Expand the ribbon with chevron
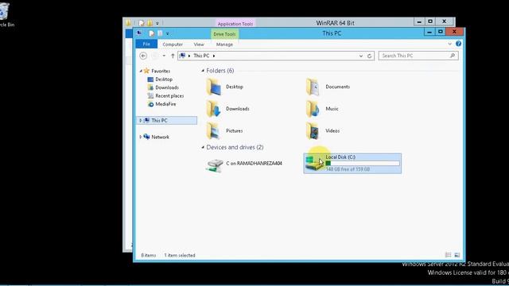 coord(449,44)
